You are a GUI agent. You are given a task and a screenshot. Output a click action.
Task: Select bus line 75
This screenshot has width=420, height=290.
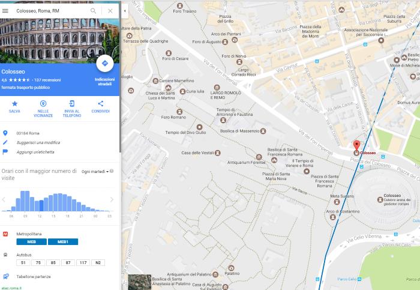[38, 262]
